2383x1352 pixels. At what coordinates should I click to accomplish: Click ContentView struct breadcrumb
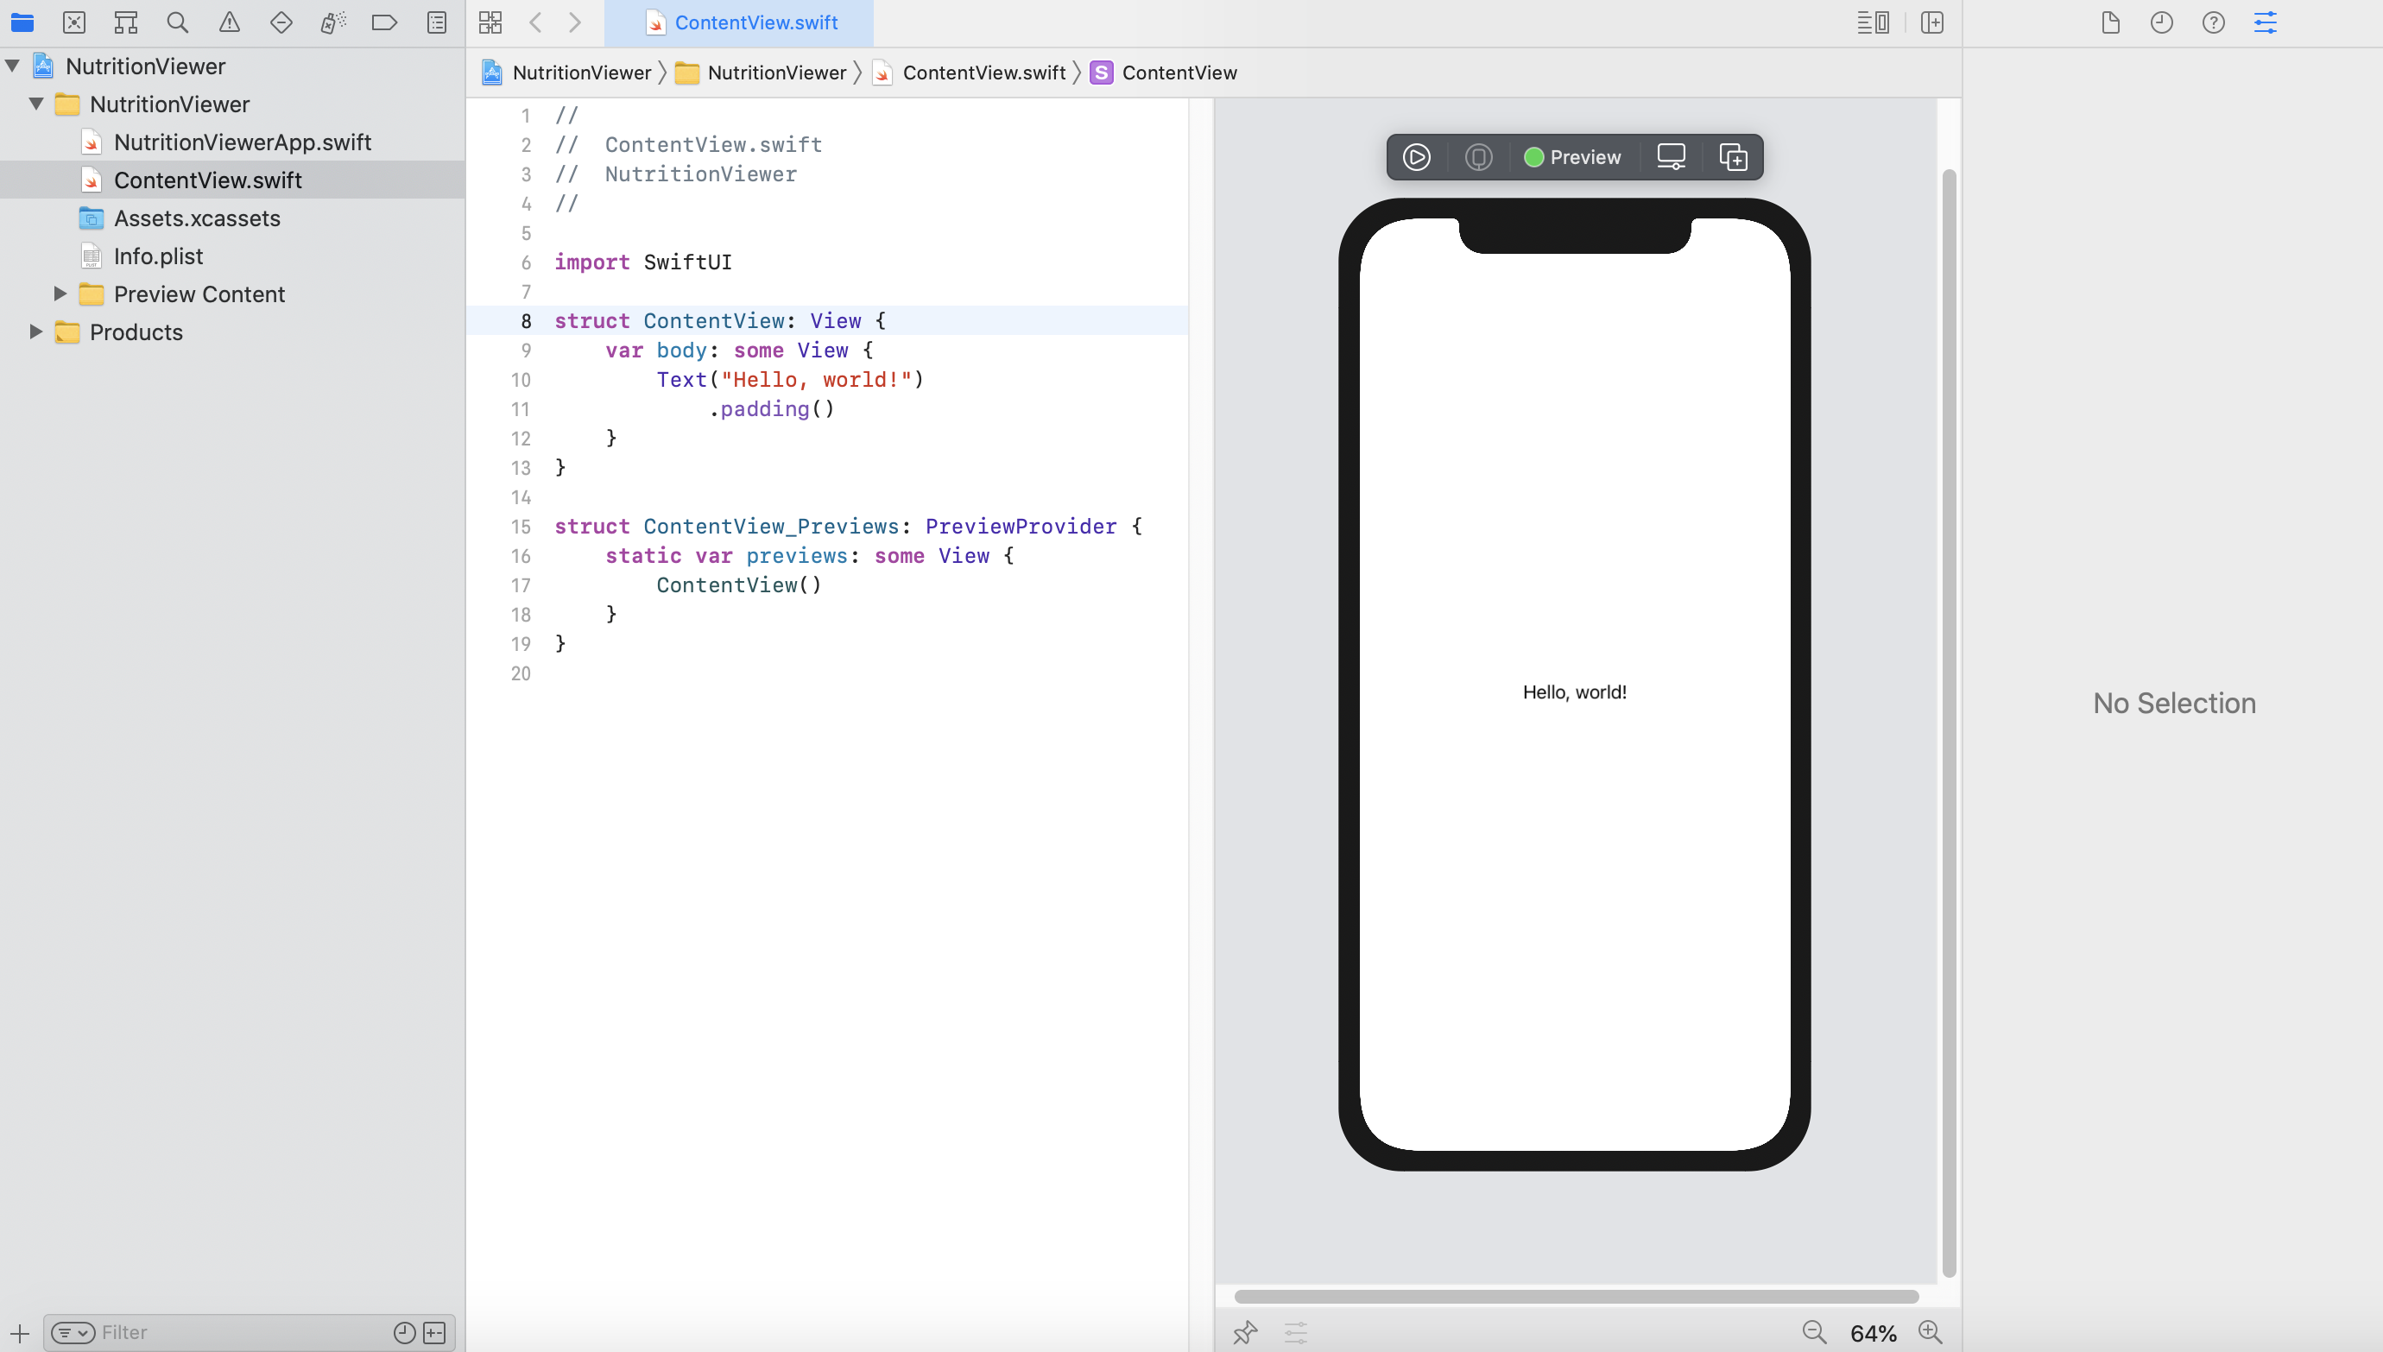1164,73
